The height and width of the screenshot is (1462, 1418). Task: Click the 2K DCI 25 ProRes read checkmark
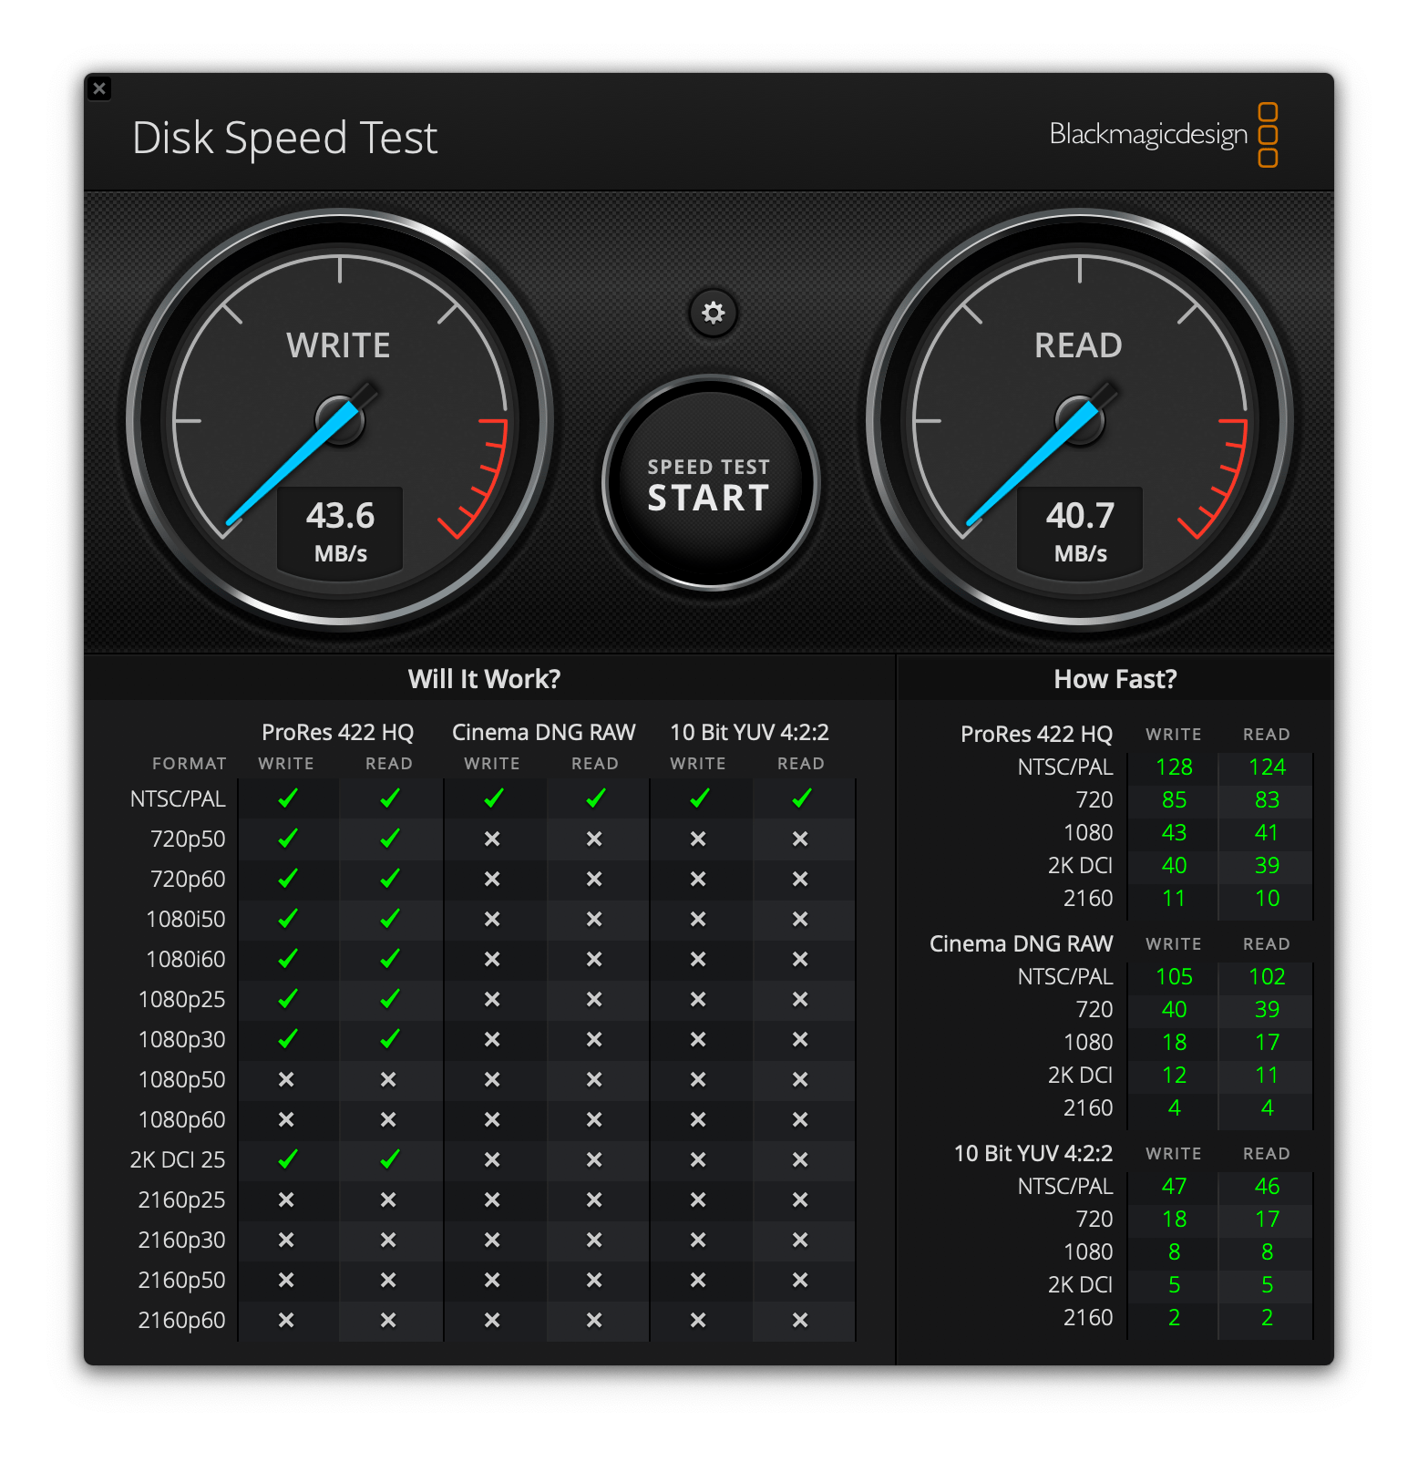389,1159
